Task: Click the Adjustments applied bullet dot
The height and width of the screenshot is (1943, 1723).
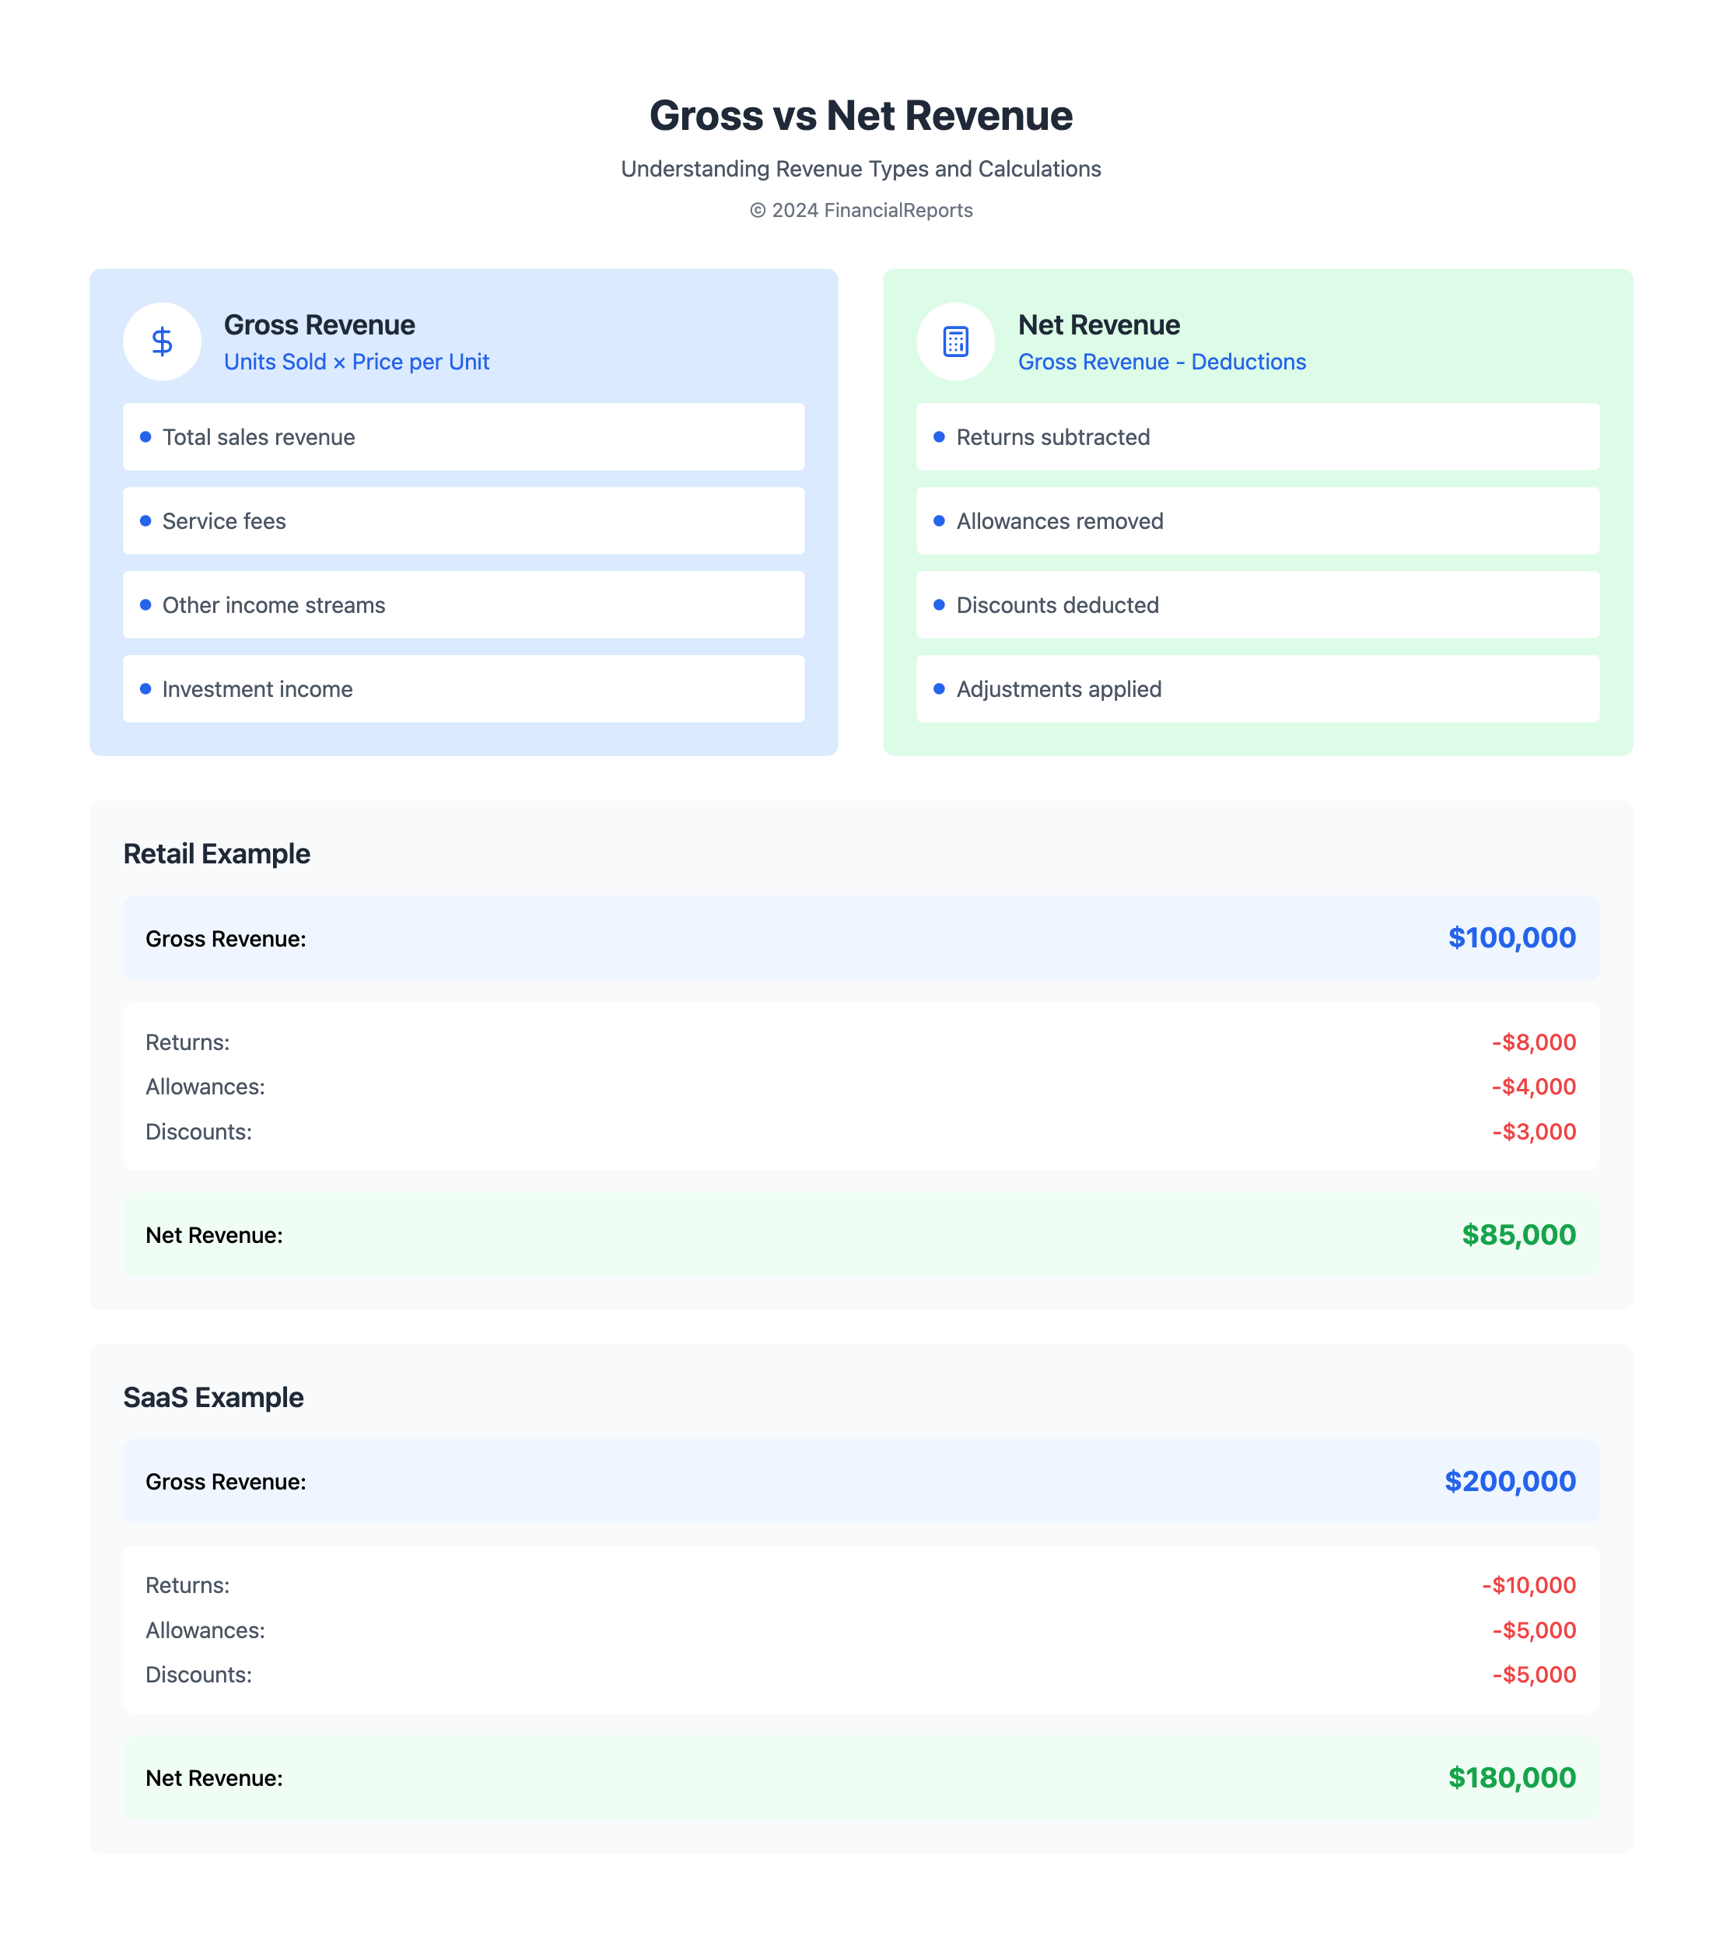Action: (939, 689)
